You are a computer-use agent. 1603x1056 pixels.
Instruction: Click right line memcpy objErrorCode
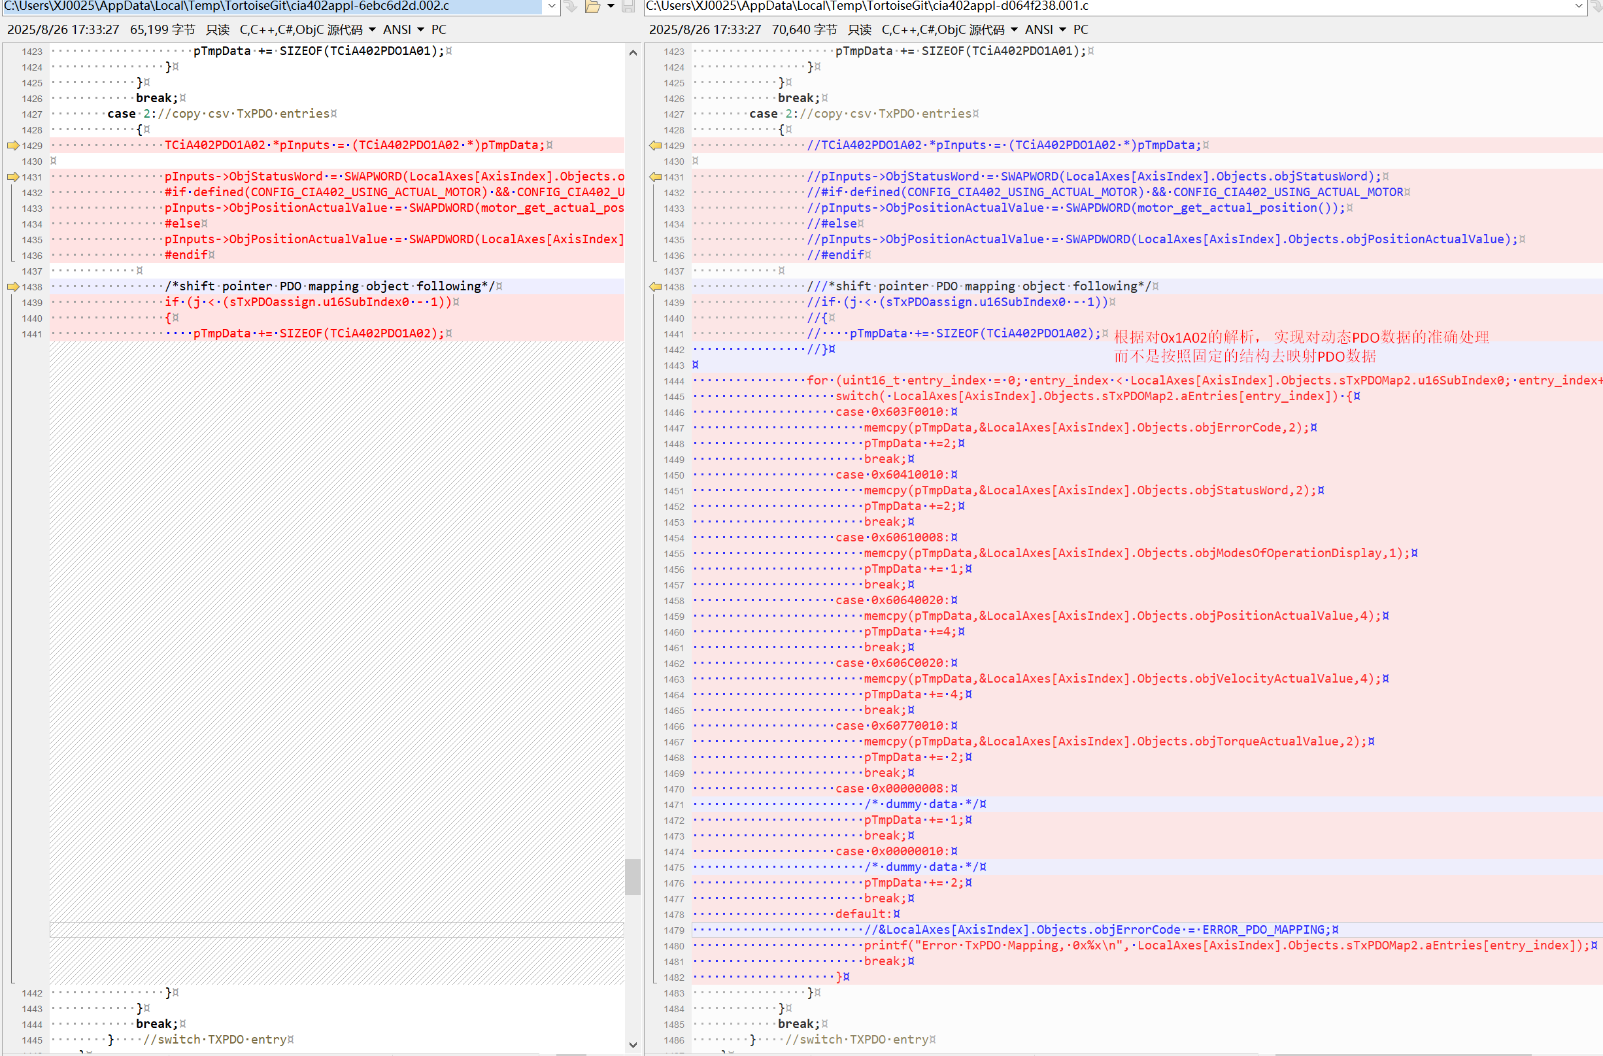pos(1086,428)
